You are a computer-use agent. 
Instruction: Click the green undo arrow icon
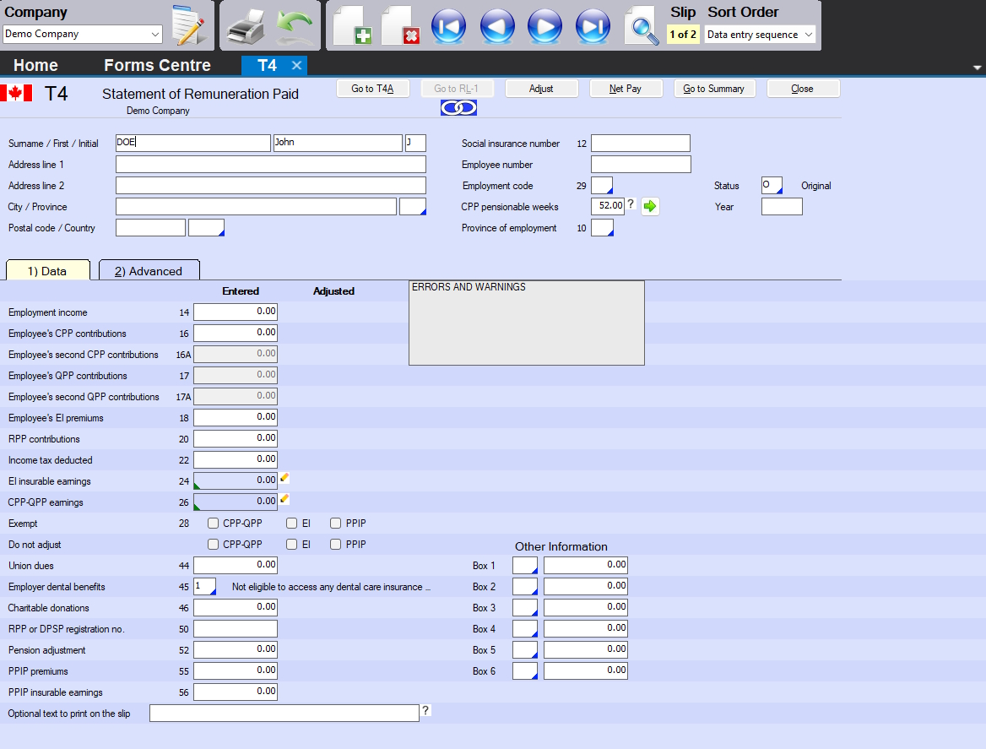tap(292, 26)
